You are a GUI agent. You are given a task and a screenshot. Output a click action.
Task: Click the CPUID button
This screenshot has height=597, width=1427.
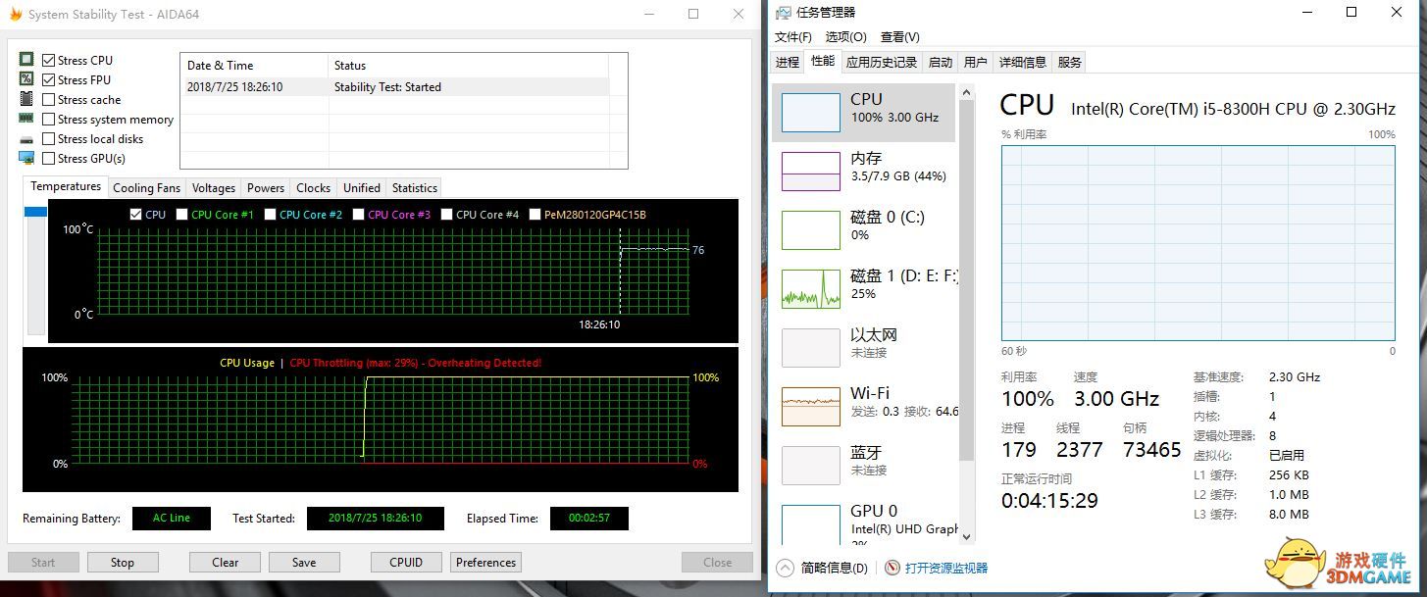coord(406,563)
